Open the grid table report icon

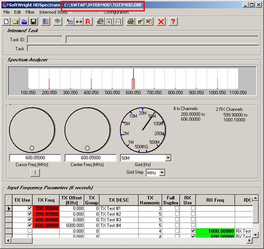point(119,21)
